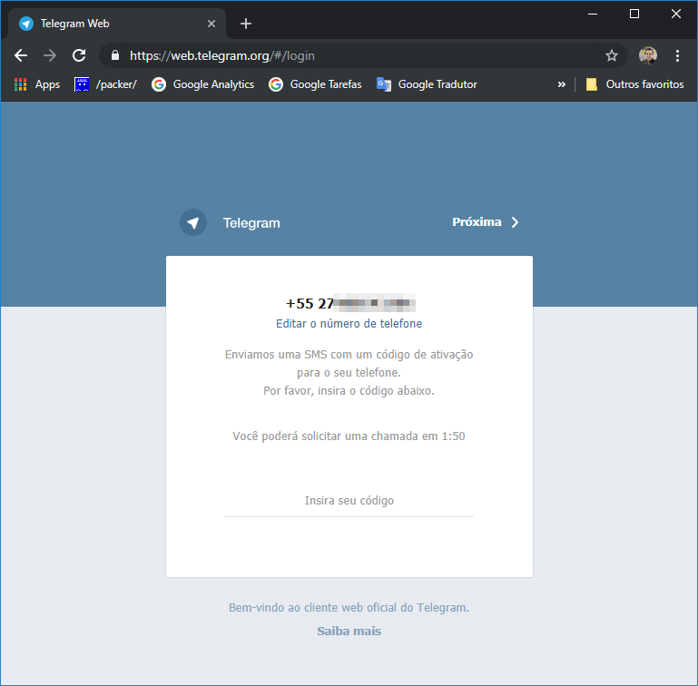Expand the hidden bookmarks chevron
The height and width of the screenshot is (686, 698).
coord(561,84)
